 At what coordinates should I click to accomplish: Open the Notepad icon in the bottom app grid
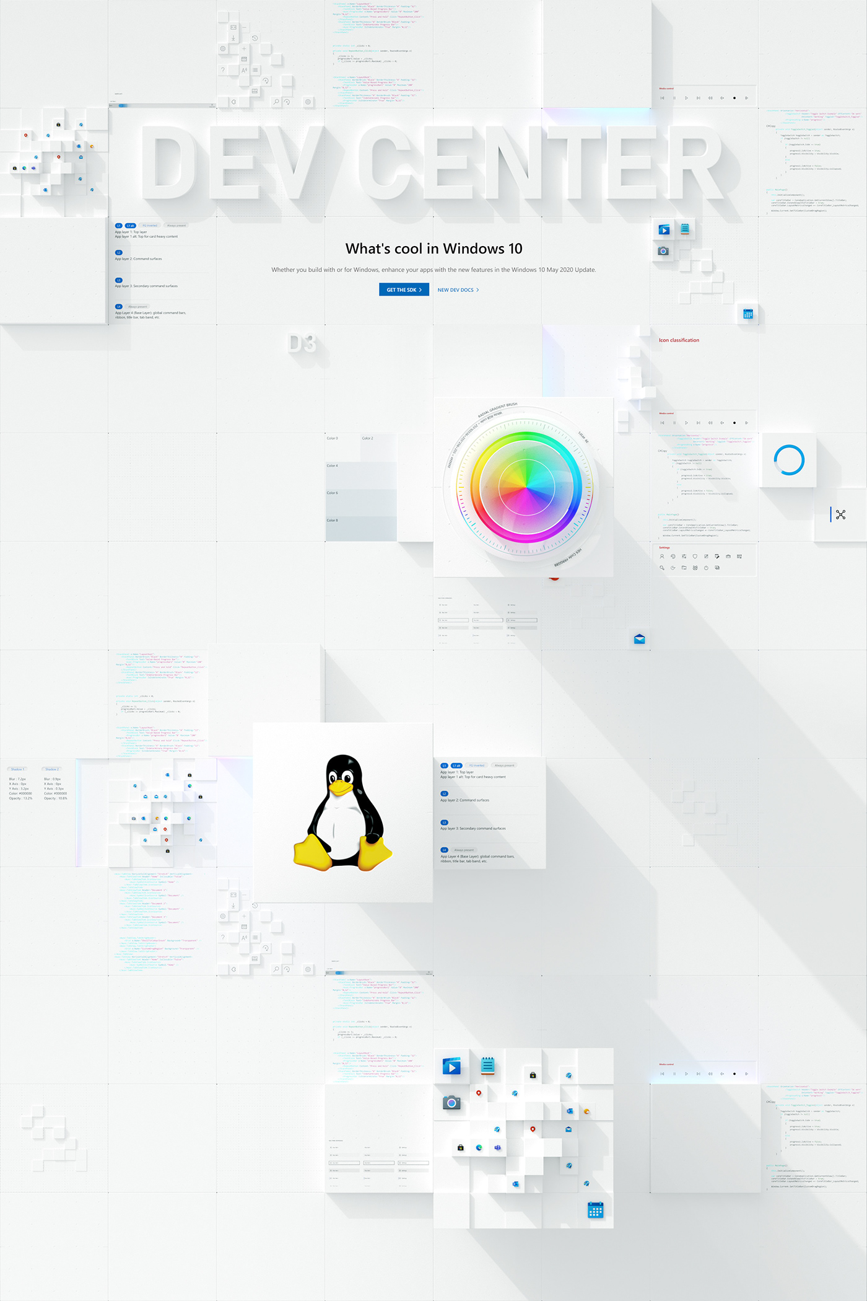coord(487,1065)
